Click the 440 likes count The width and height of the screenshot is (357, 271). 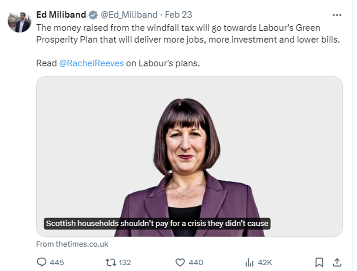196,262
